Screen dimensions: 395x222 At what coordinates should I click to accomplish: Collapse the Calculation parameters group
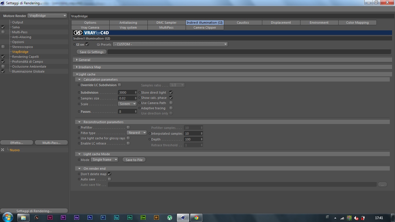coord(79,79)
